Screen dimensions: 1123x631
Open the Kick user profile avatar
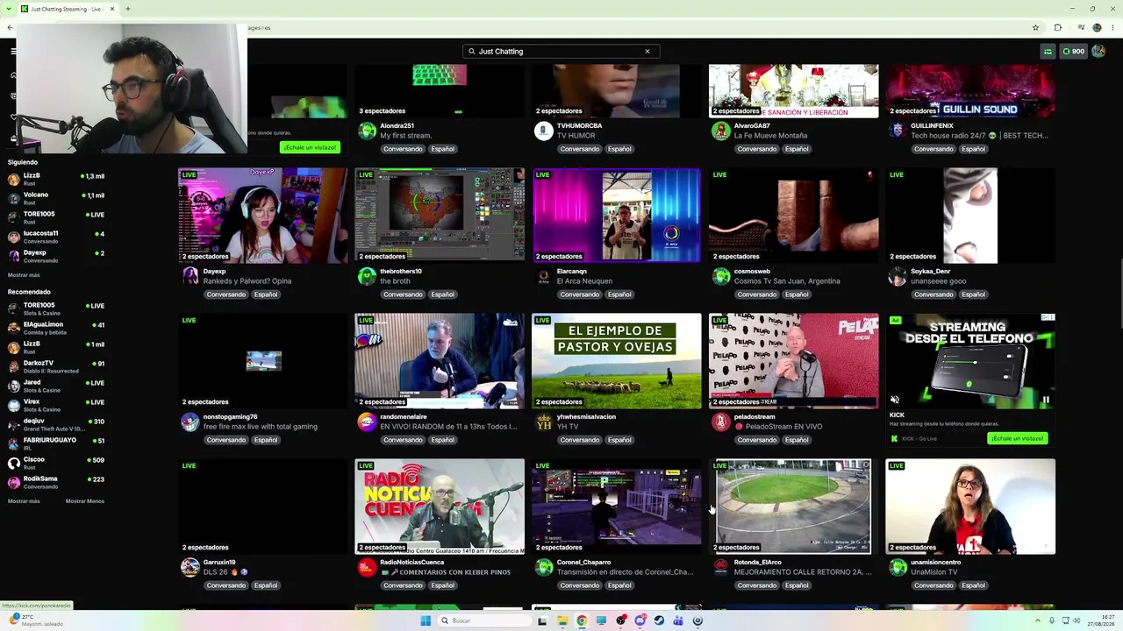pos(1098,51)
